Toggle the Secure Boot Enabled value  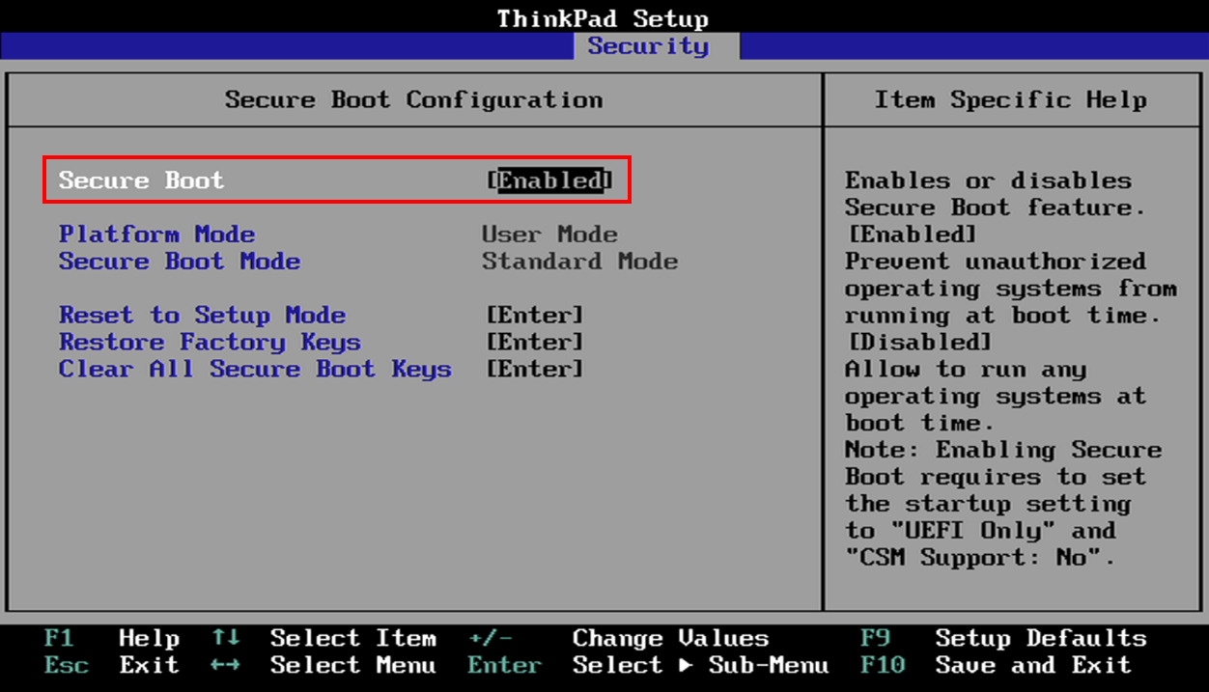click(549, 180)
